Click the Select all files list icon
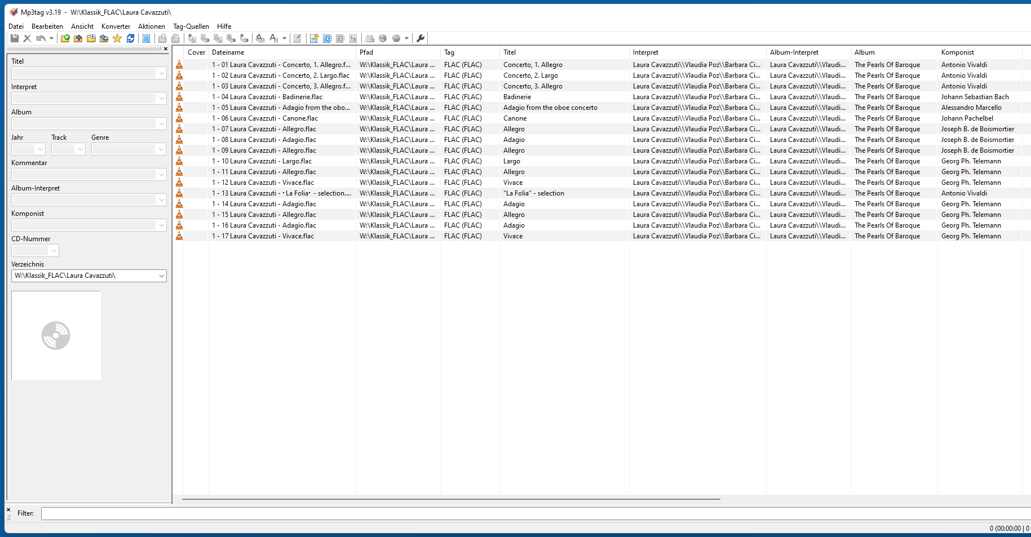Image resolution: width=1031 pixels, height=537 pixels. pos(146,38)
